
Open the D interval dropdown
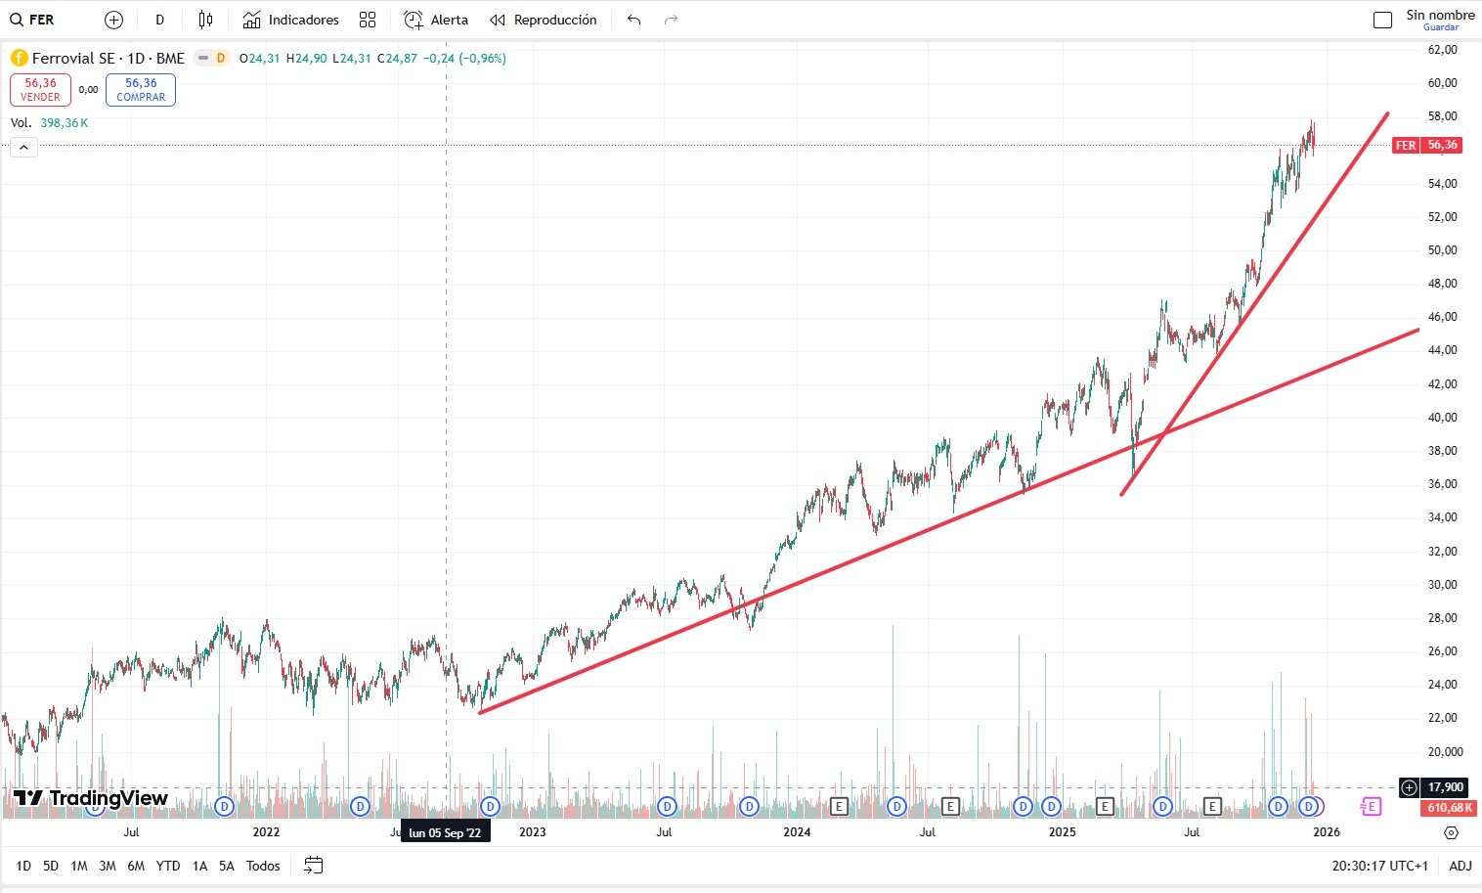point(159,20)
